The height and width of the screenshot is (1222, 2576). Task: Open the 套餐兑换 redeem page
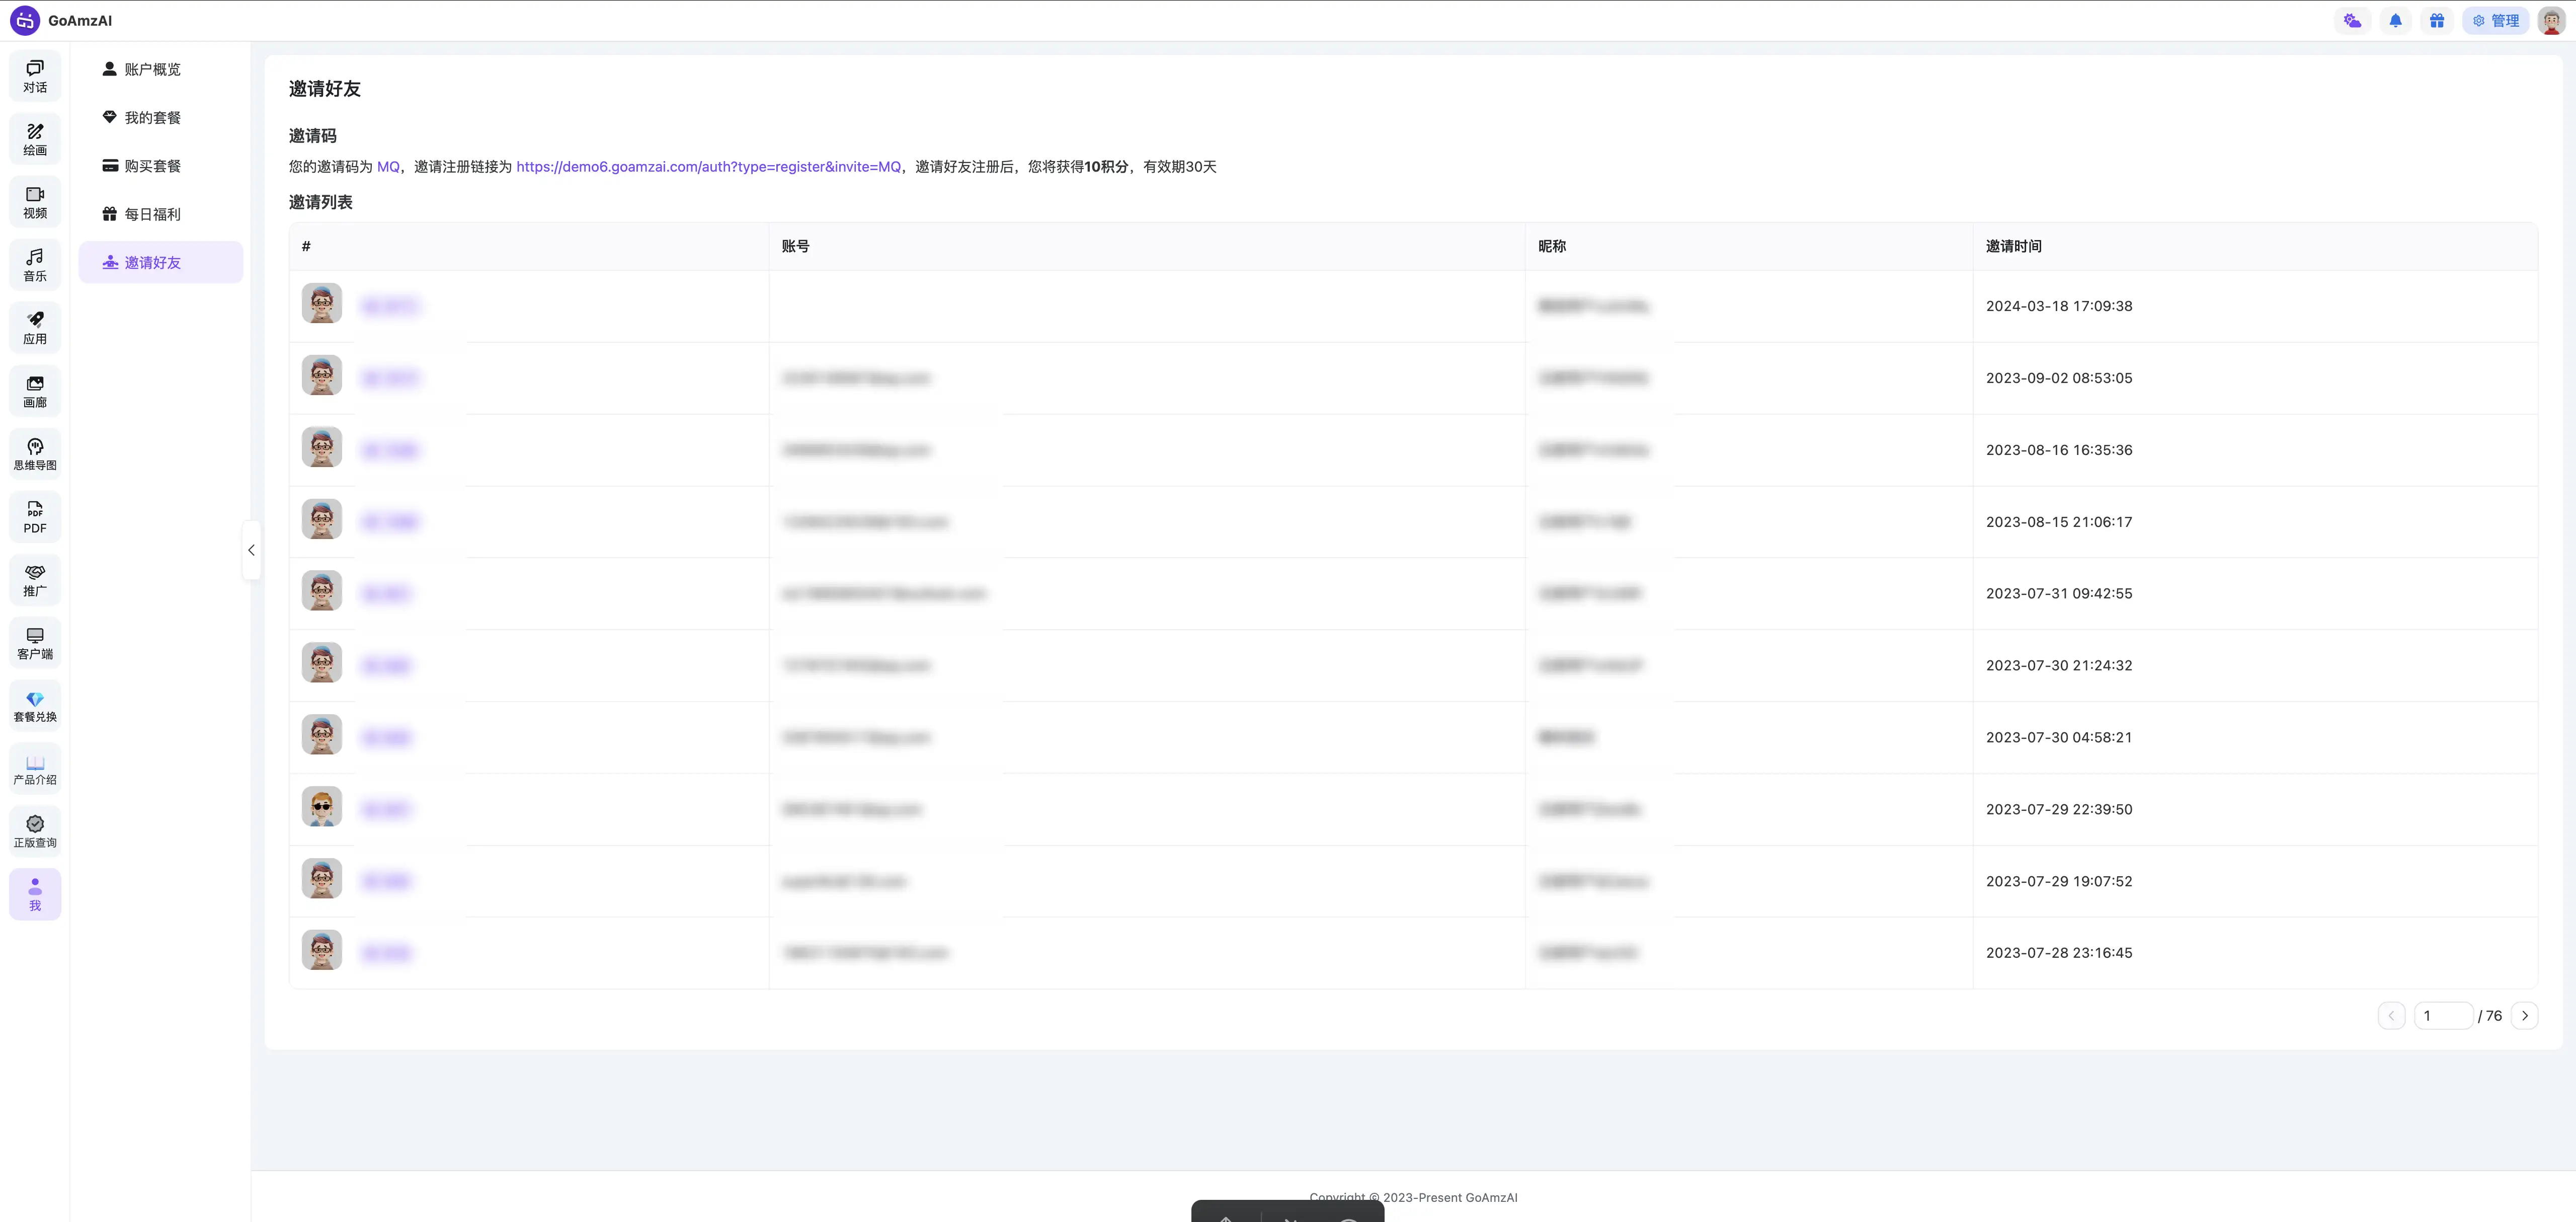pos(35,706)
